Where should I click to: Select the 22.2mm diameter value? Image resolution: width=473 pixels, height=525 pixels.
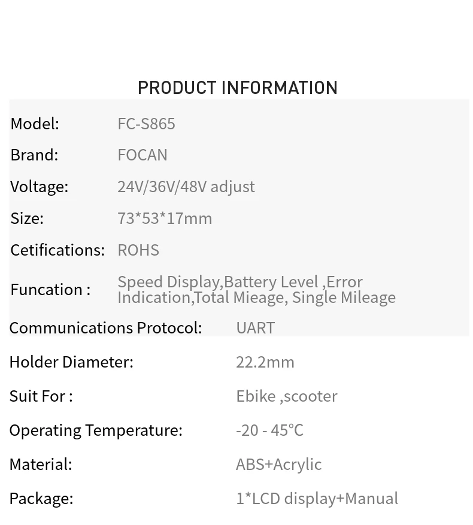[265, 362]
